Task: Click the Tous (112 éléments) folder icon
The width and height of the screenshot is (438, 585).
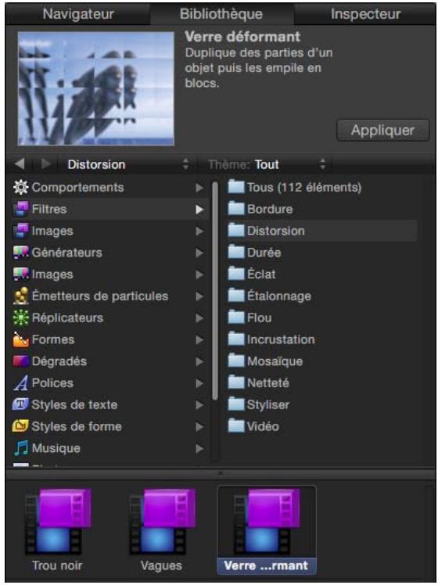Action: click(x=235, y=187)
